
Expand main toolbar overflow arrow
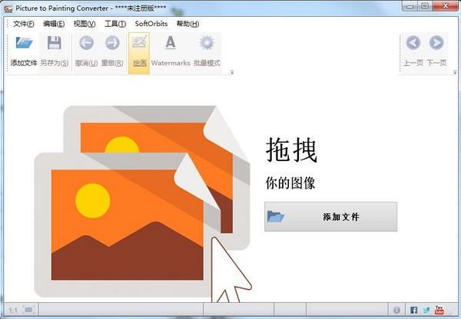point(232,72)
